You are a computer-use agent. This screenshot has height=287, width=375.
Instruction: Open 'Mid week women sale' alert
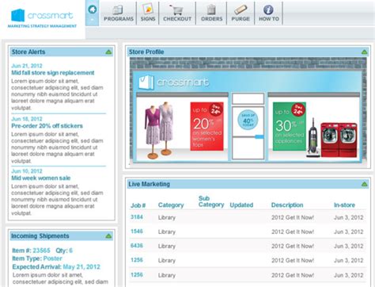[x=41, y=178]
